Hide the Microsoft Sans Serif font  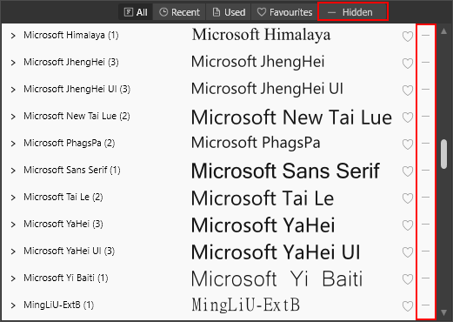click(x=425, y=170)
